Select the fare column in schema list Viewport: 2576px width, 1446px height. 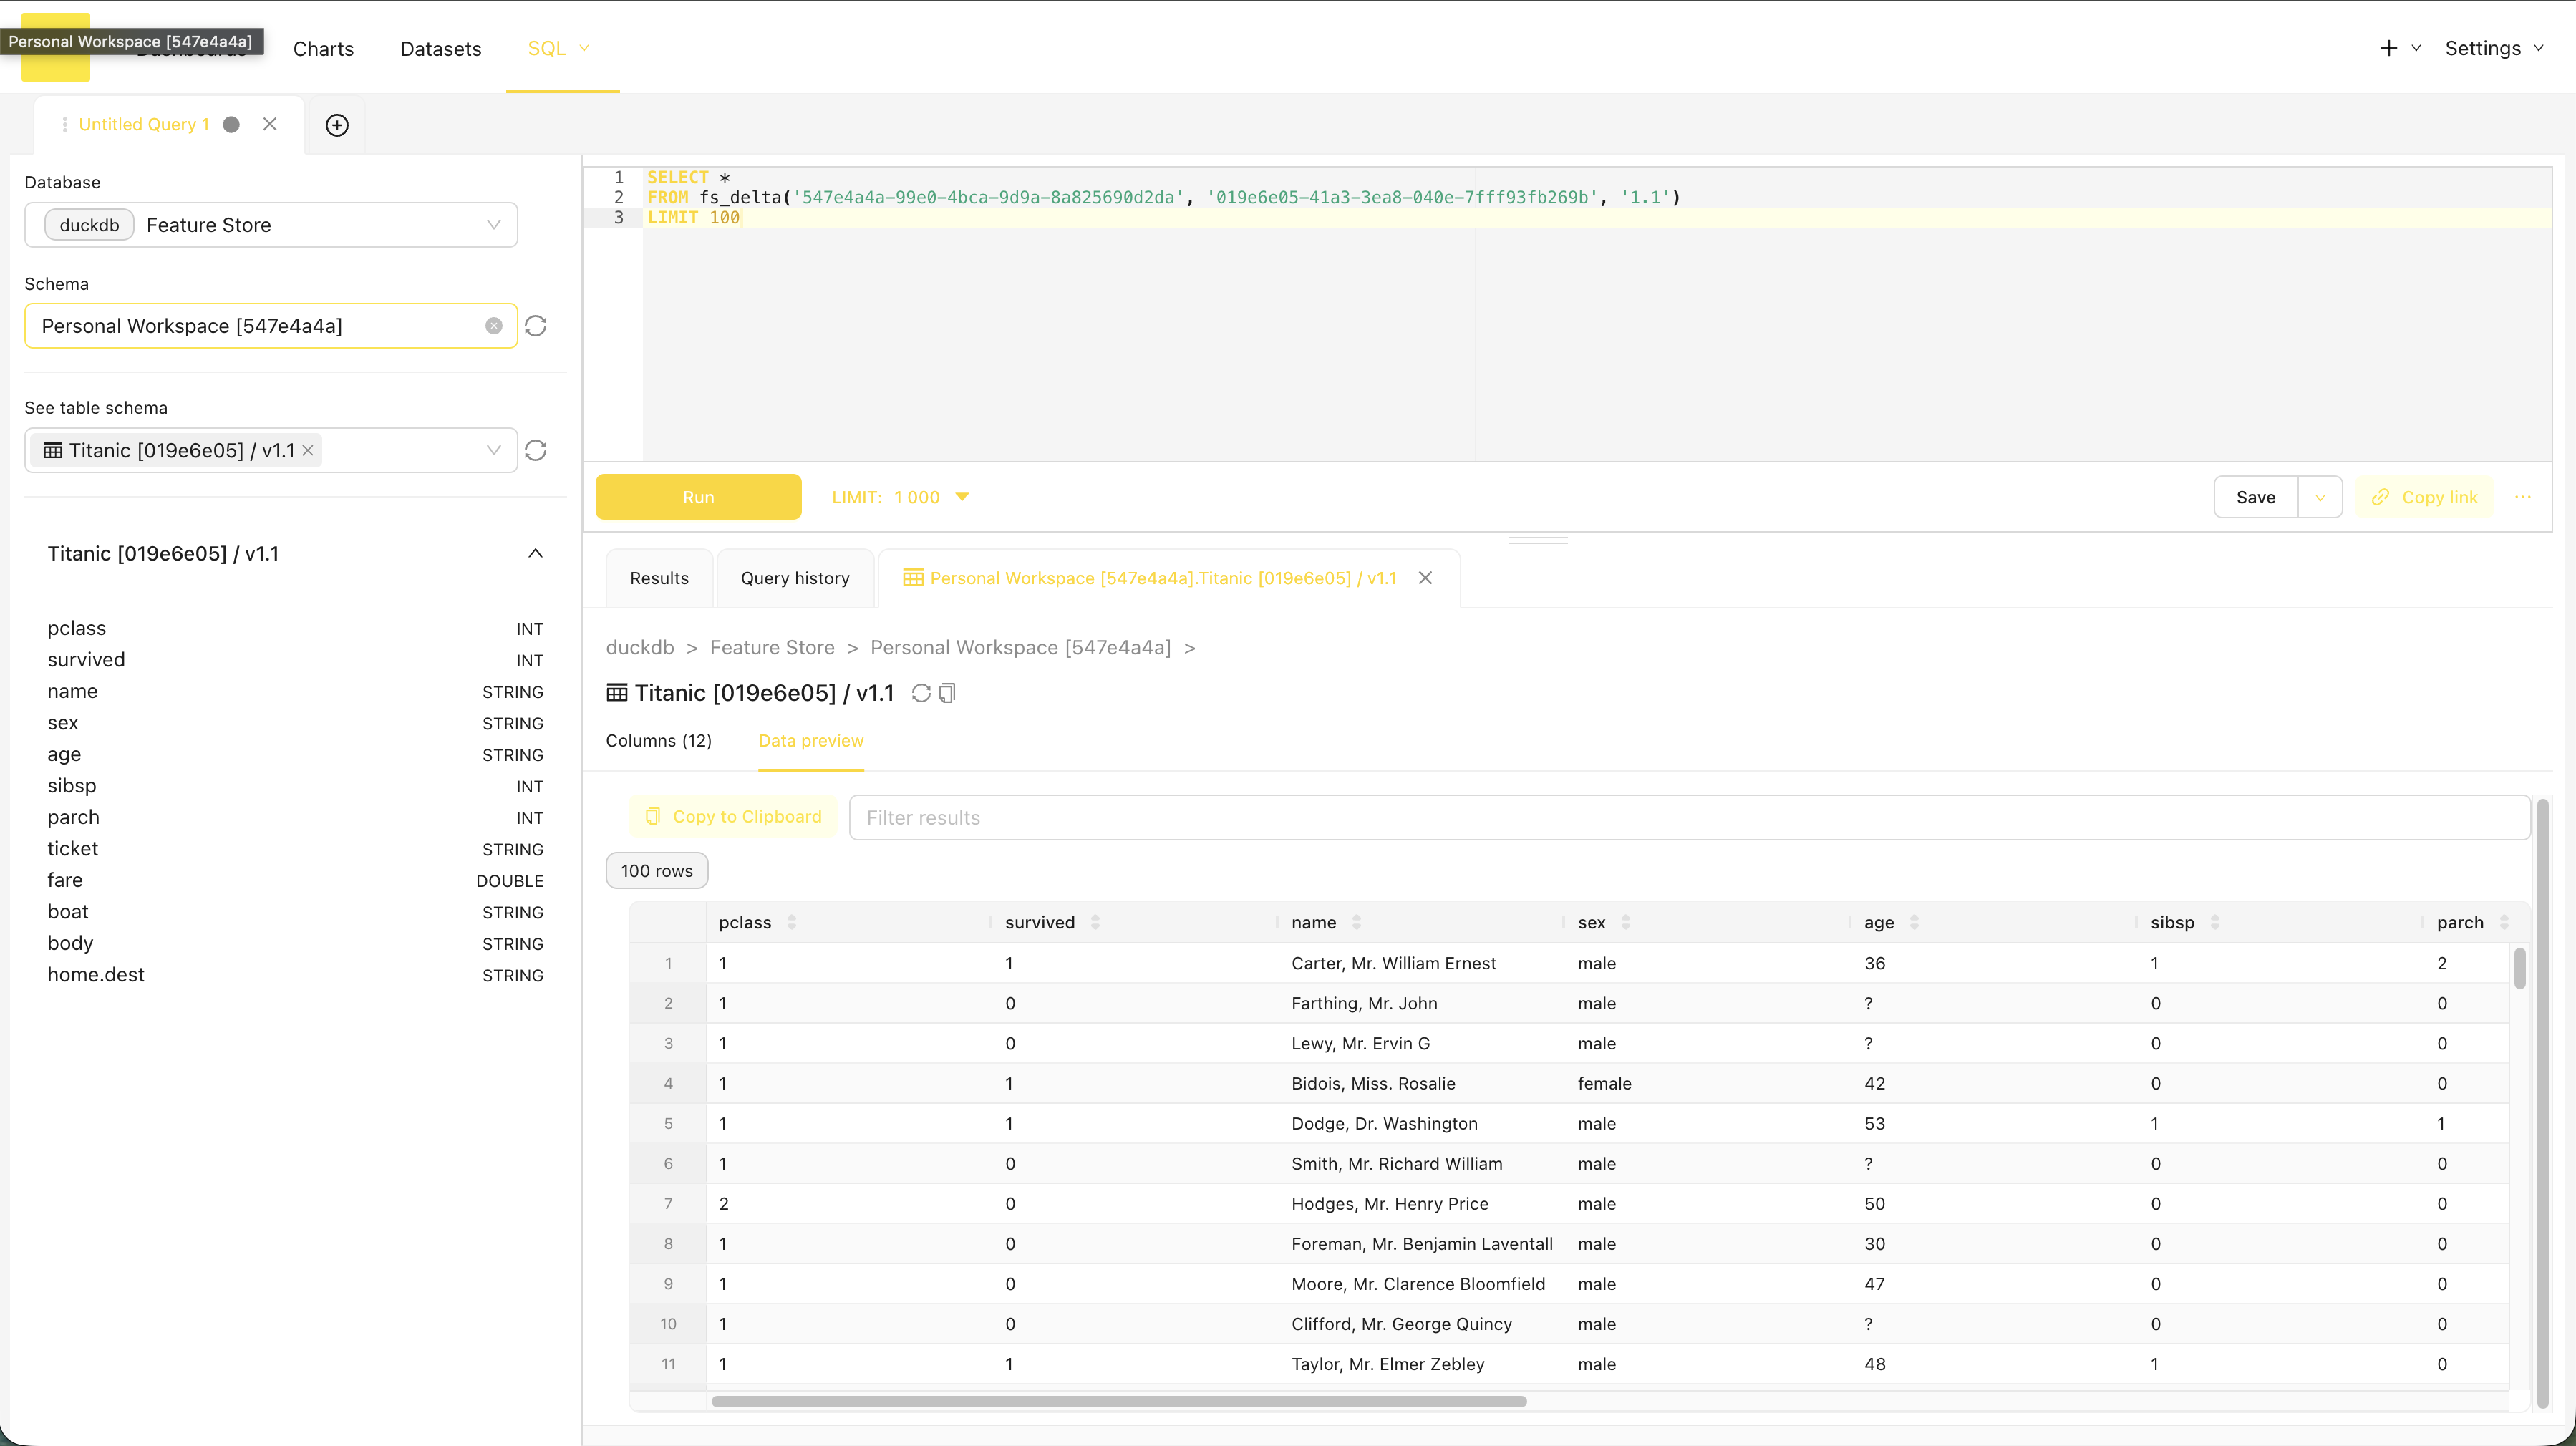click(295, 881)
